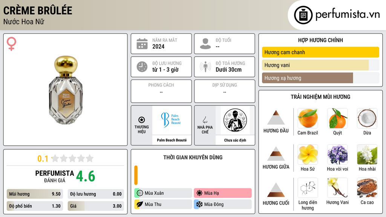Click the Giá 3.00 score bar

click(96, 206)
